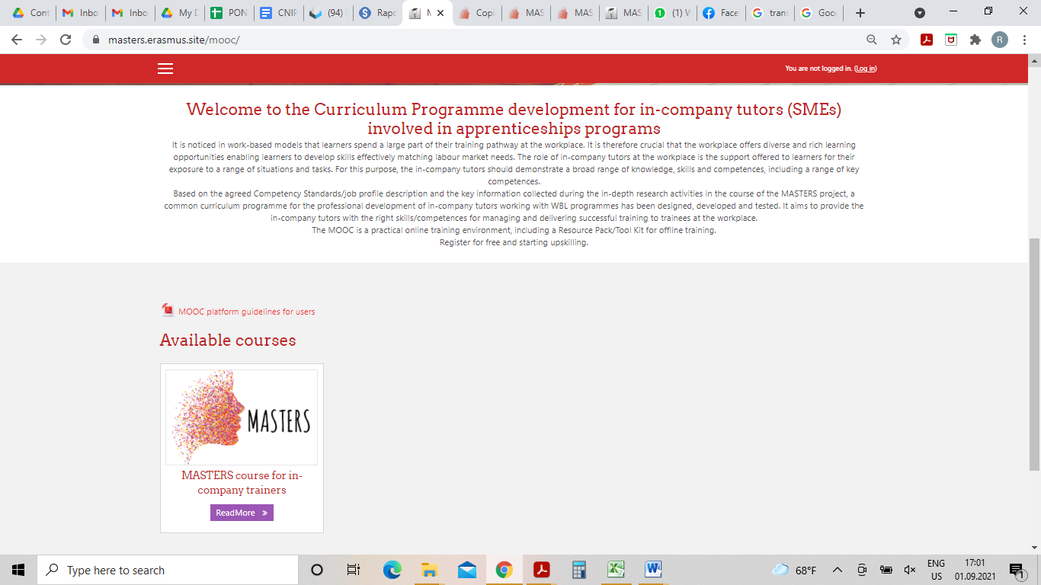Open MASTERS course for in-company trainers title

[242, 482]
